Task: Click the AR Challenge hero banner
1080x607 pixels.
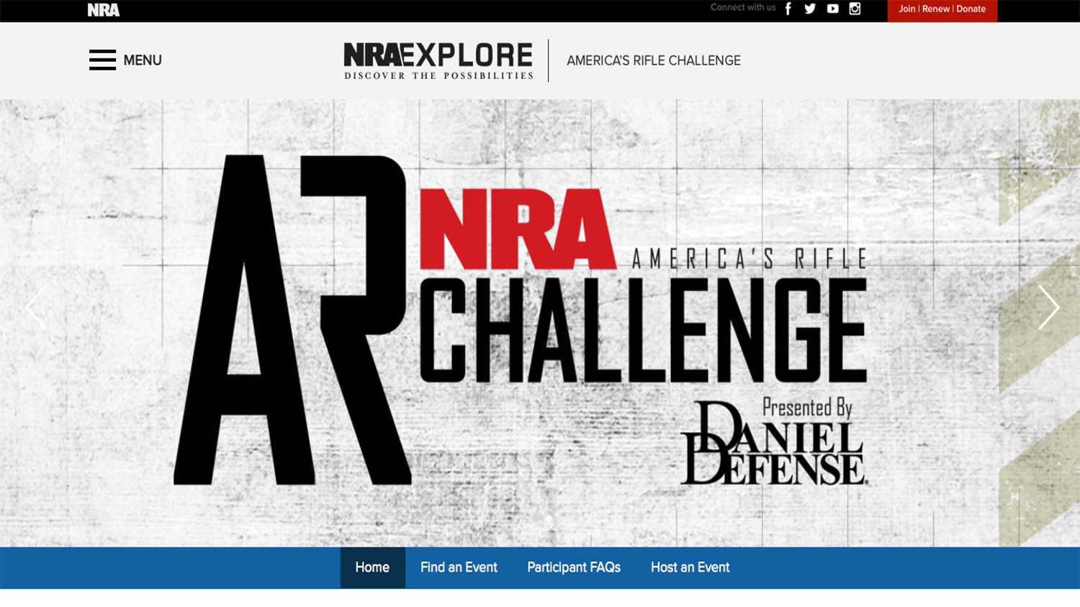Action: [540, 323]
